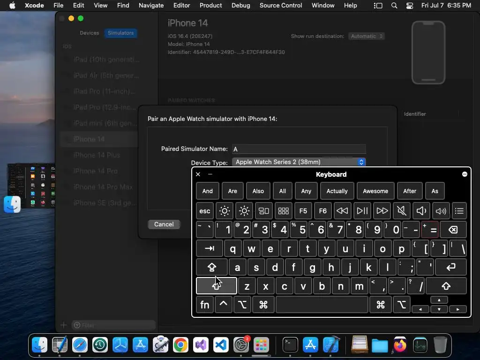Click the simulator Filter field
480x360 pixels.
pos(113,325)
